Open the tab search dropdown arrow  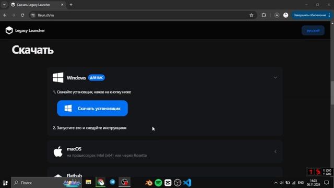(x=4, y=5)
